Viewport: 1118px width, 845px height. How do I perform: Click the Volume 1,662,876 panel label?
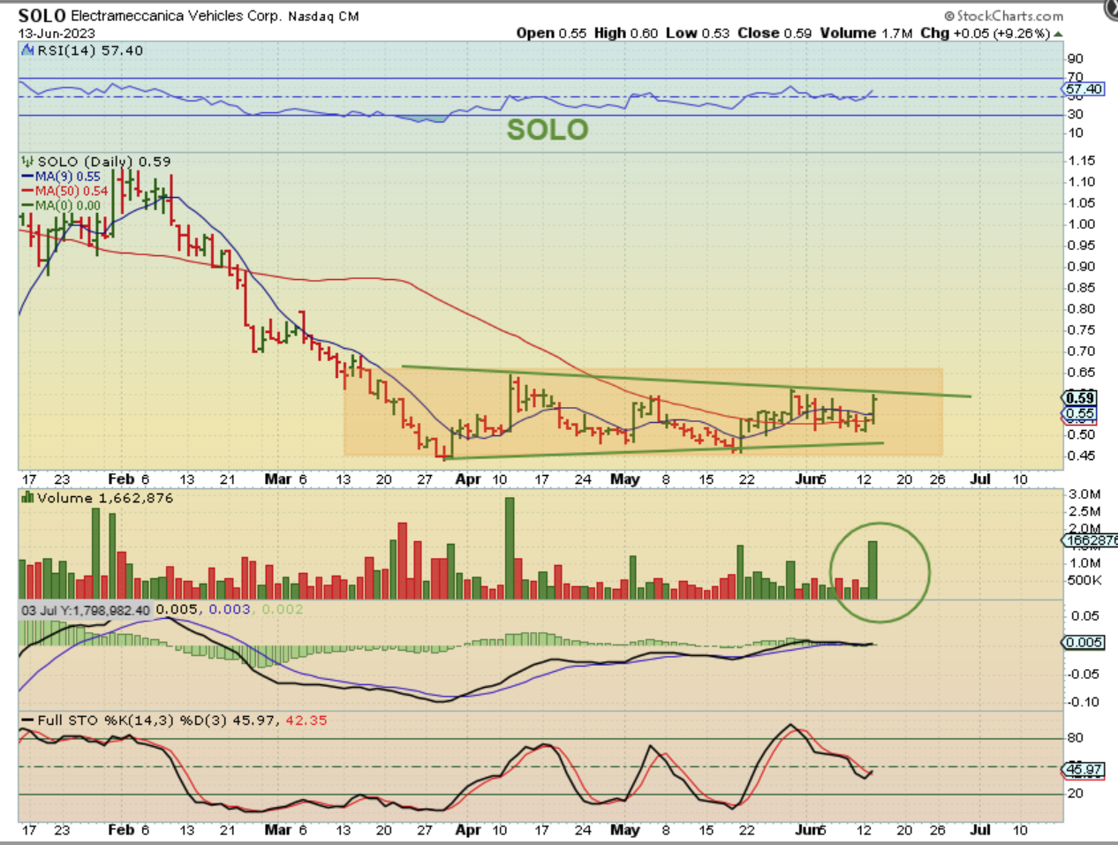point(105,498)
